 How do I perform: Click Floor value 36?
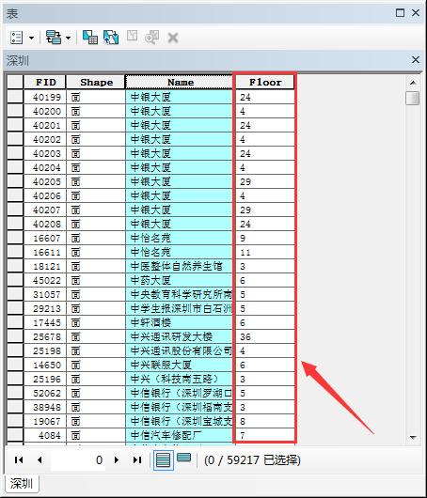[x=265, y=336]
